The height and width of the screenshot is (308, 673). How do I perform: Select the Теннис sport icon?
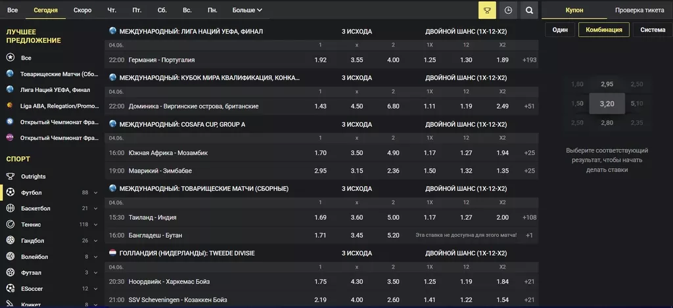tap(11, 225)
